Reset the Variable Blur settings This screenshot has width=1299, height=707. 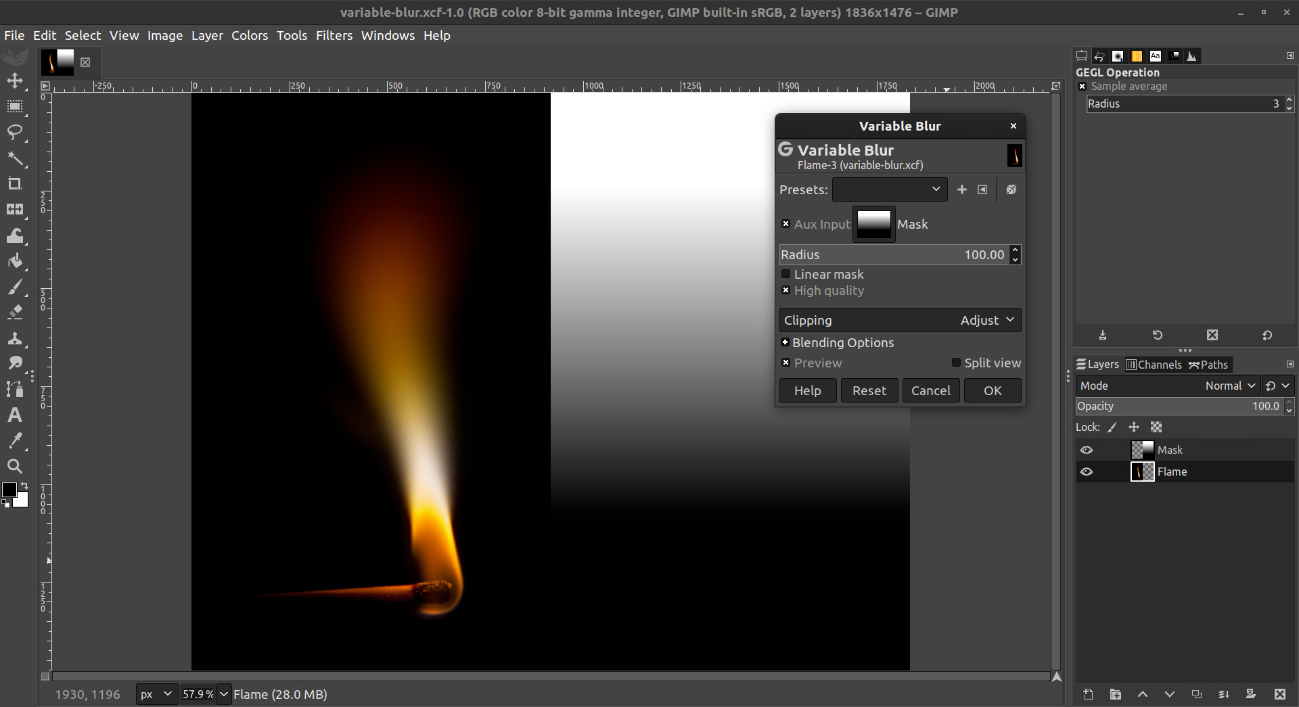tap(869, 390)
